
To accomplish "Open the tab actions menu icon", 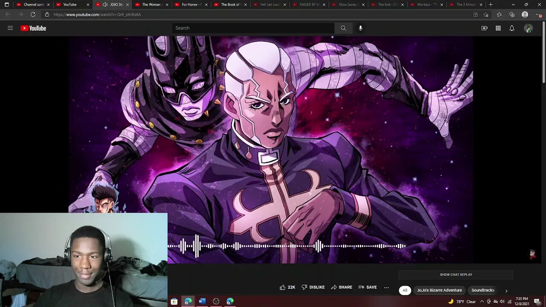I will pyautogui.click(x=7, y=5).
